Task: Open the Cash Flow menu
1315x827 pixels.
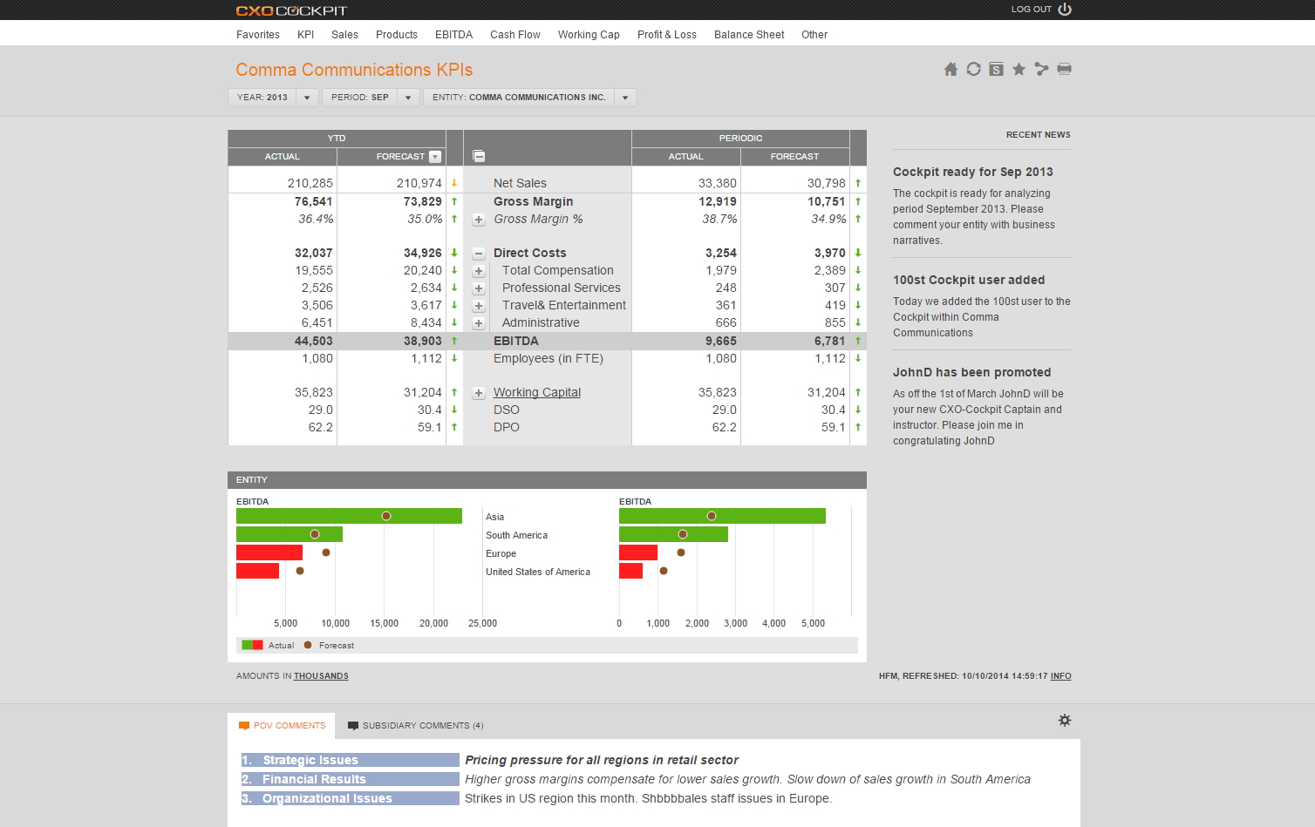Action: (515, 35)
